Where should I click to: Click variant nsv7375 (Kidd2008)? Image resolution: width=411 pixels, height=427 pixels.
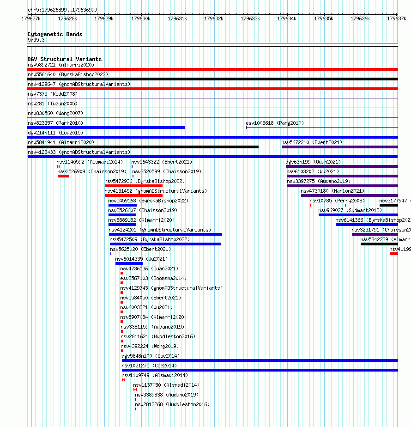(53, 94)
